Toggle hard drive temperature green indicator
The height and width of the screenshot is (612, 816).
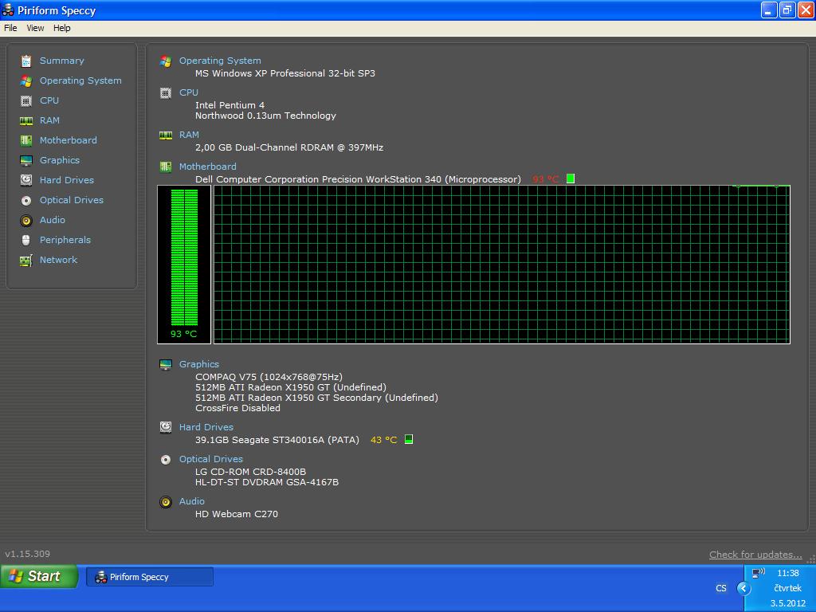click(x=409, y=439)
